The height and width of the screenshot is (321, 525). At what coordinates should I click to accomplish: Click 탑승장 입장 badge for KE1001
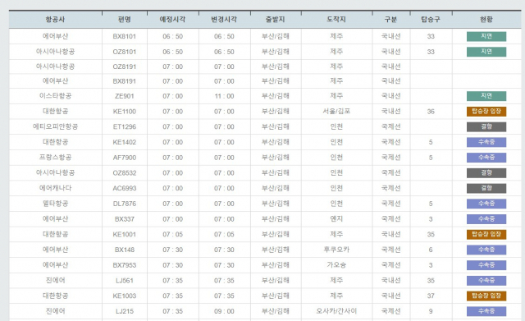(486, 235)
